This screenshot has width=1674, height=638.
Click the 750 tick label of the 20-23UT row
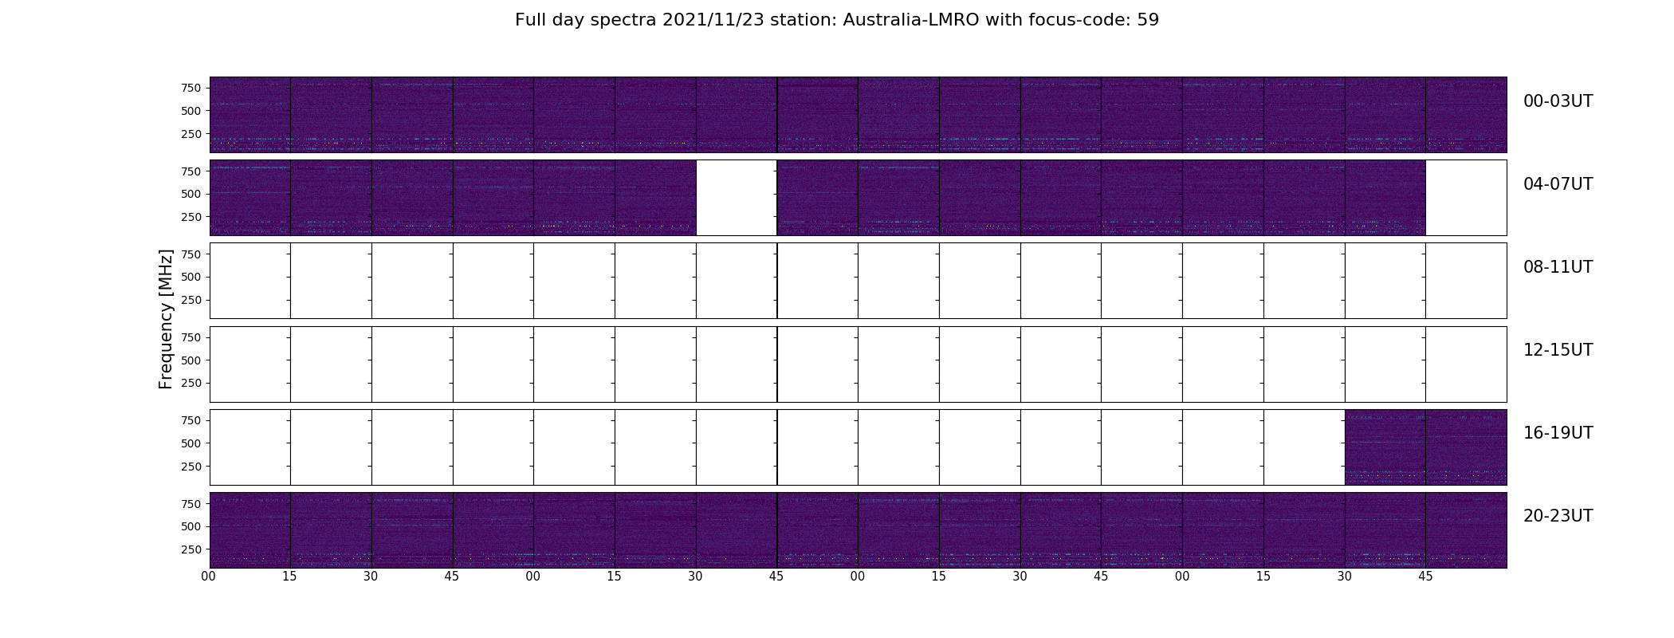click(191, 504)
